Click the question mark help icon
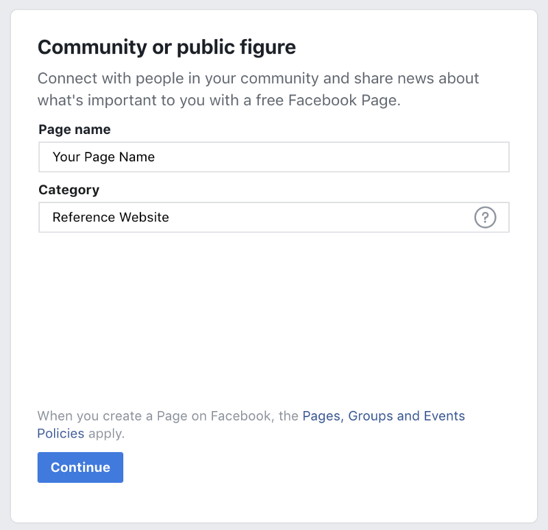 485,217
